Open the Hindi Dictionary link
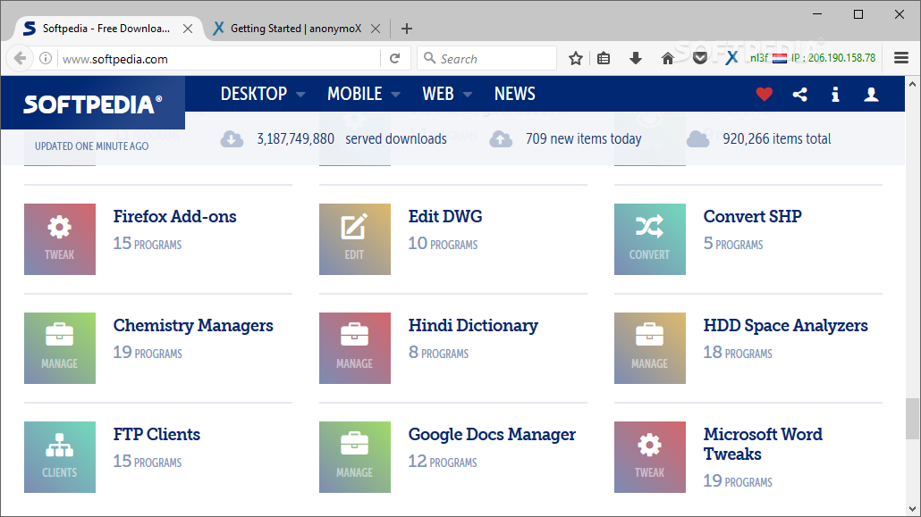 473,326
